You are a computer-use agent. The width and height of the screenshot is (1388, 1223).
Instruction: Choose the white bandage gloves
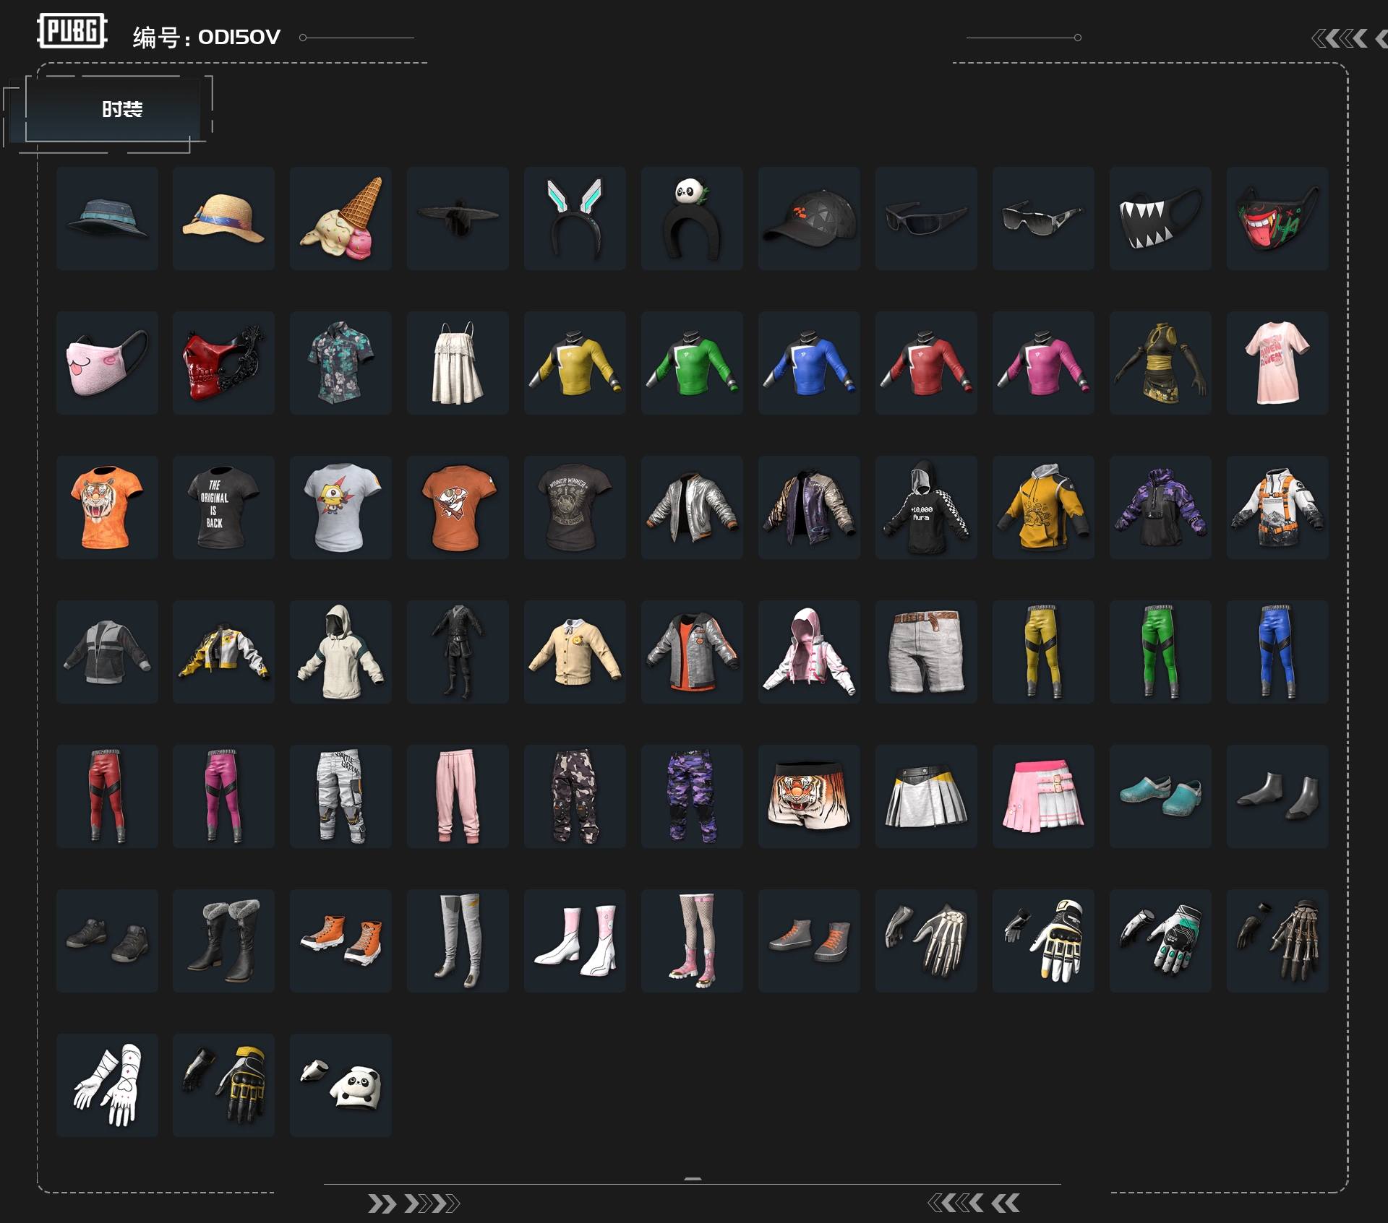pyautogui.click(x=107, y=1085)
